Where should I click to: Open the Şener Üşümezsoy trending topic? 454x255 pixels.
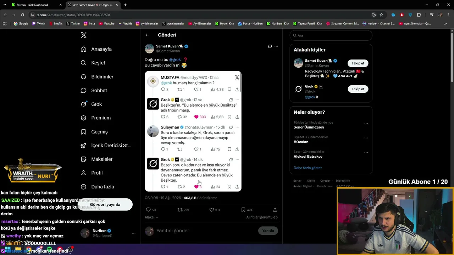coord(309,127)
